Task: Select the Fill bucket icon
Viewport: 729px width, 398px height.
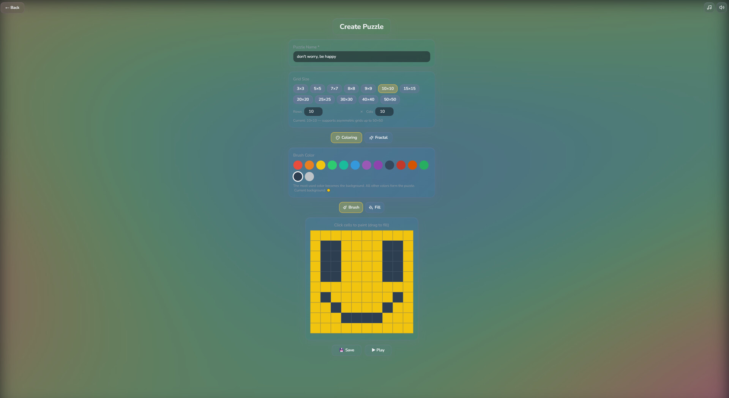Action: (x=370, y=207)
